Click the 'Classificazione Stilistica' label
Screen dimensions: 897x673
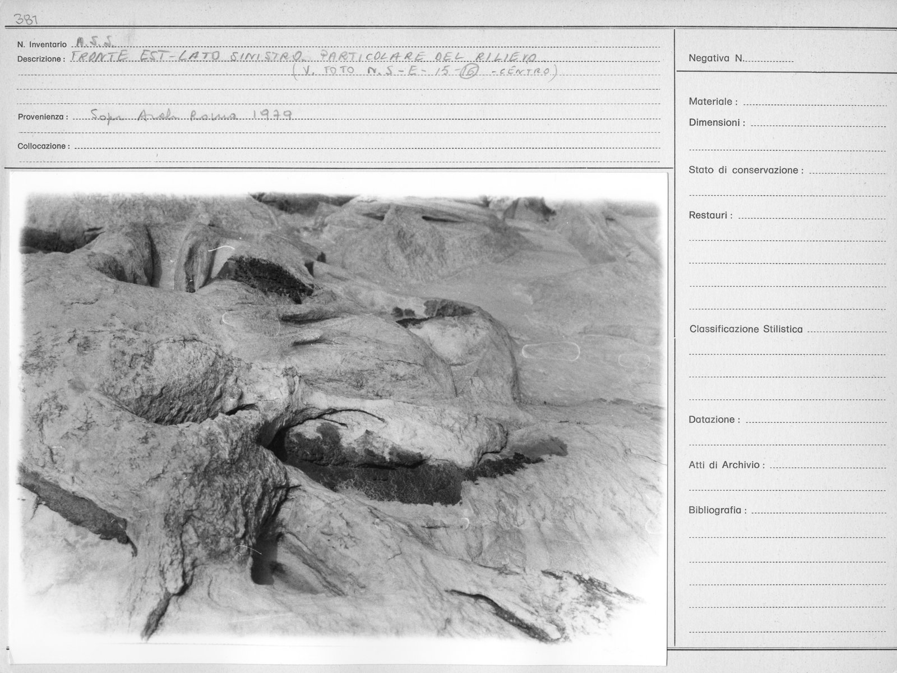[746, 329]
